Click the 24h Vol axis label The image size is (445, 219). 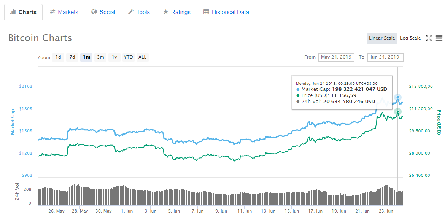[17, 191]
